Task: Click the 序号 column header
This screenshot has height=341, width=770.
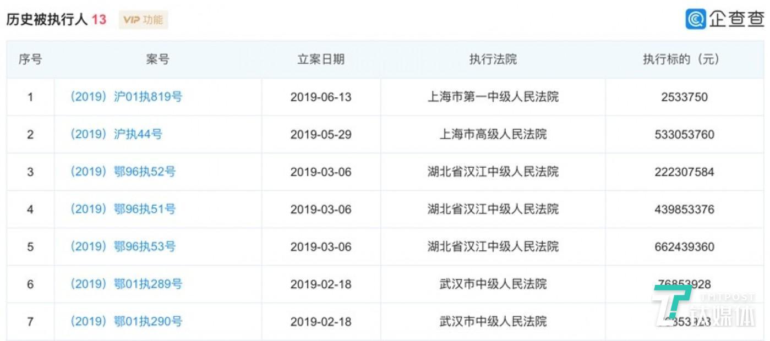Action: 30,59
